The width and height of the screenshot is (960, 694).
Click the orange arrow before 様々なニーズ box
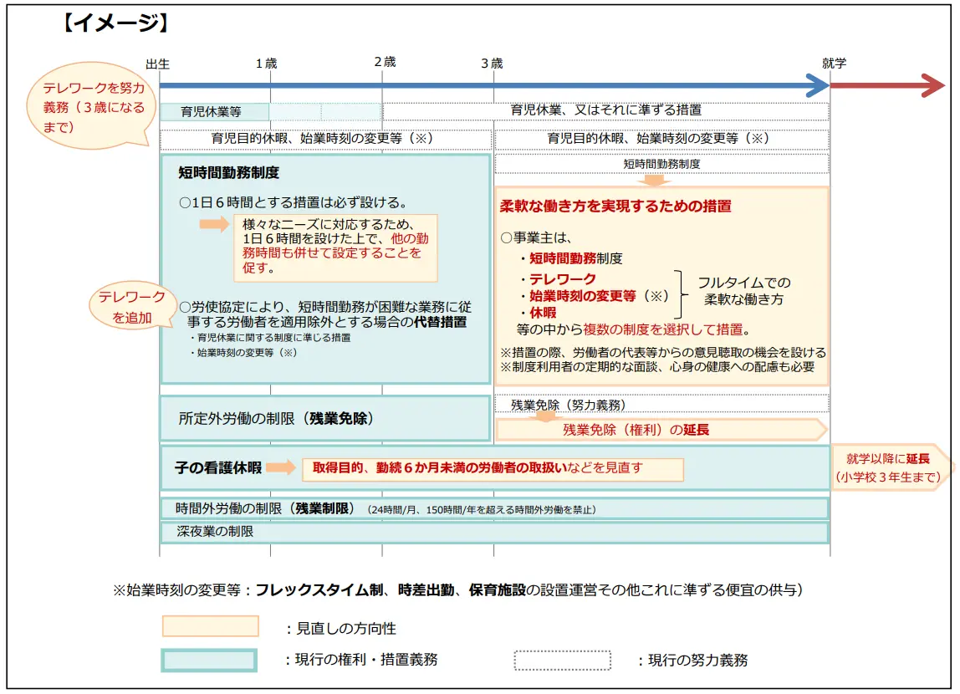(214, 224)
